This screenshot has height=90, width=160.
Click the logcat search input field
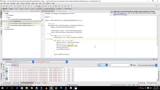click(x=119, y=65)
